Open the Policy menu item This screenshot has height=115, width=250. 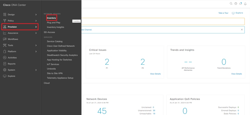tap(11, 21)
